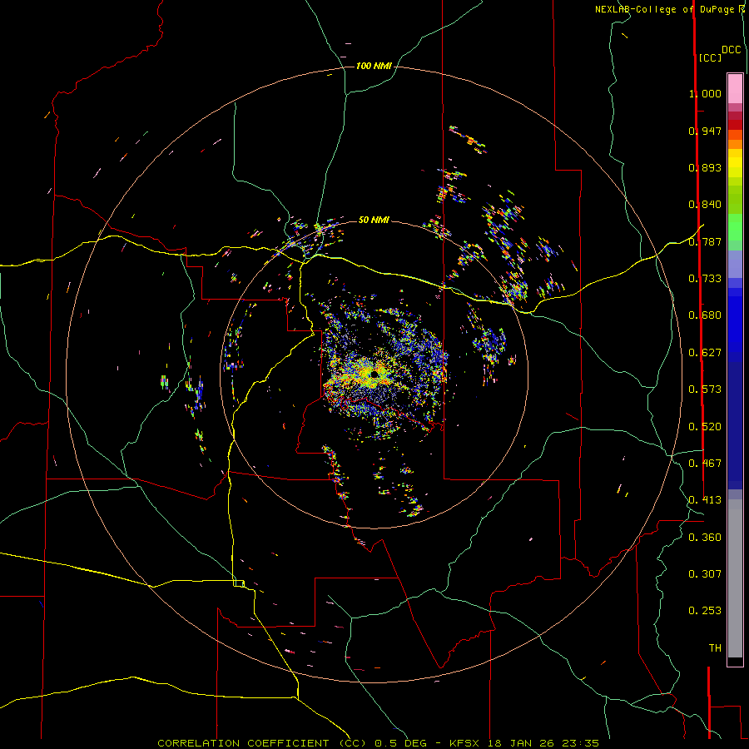Select the 0.840 scale value
Screen dimensions: 749x749
pos(705,205)
